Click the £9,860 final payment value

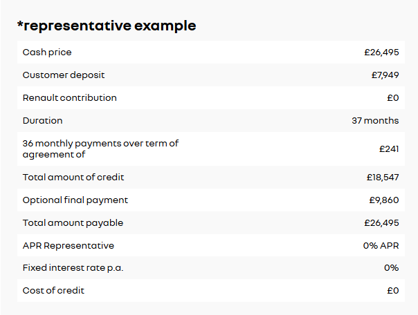[x=384, y=200]
